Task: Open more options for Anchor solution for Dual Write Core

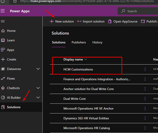Action: click(x=145, y=89)
